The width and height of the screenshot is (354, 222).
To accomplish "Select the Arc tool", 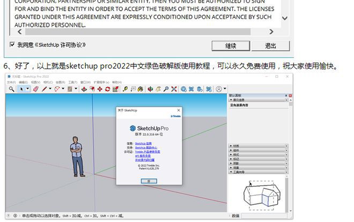I will point(57,89).
